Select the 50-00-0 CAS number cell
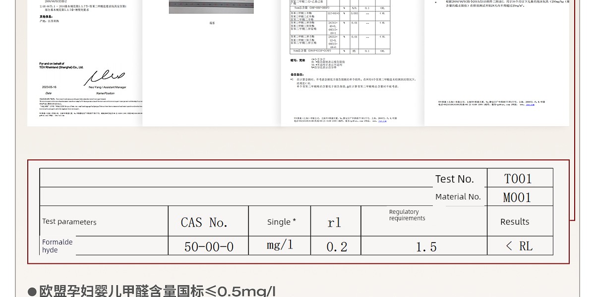Viewport: 595px width, 297px height. point(209,247)
